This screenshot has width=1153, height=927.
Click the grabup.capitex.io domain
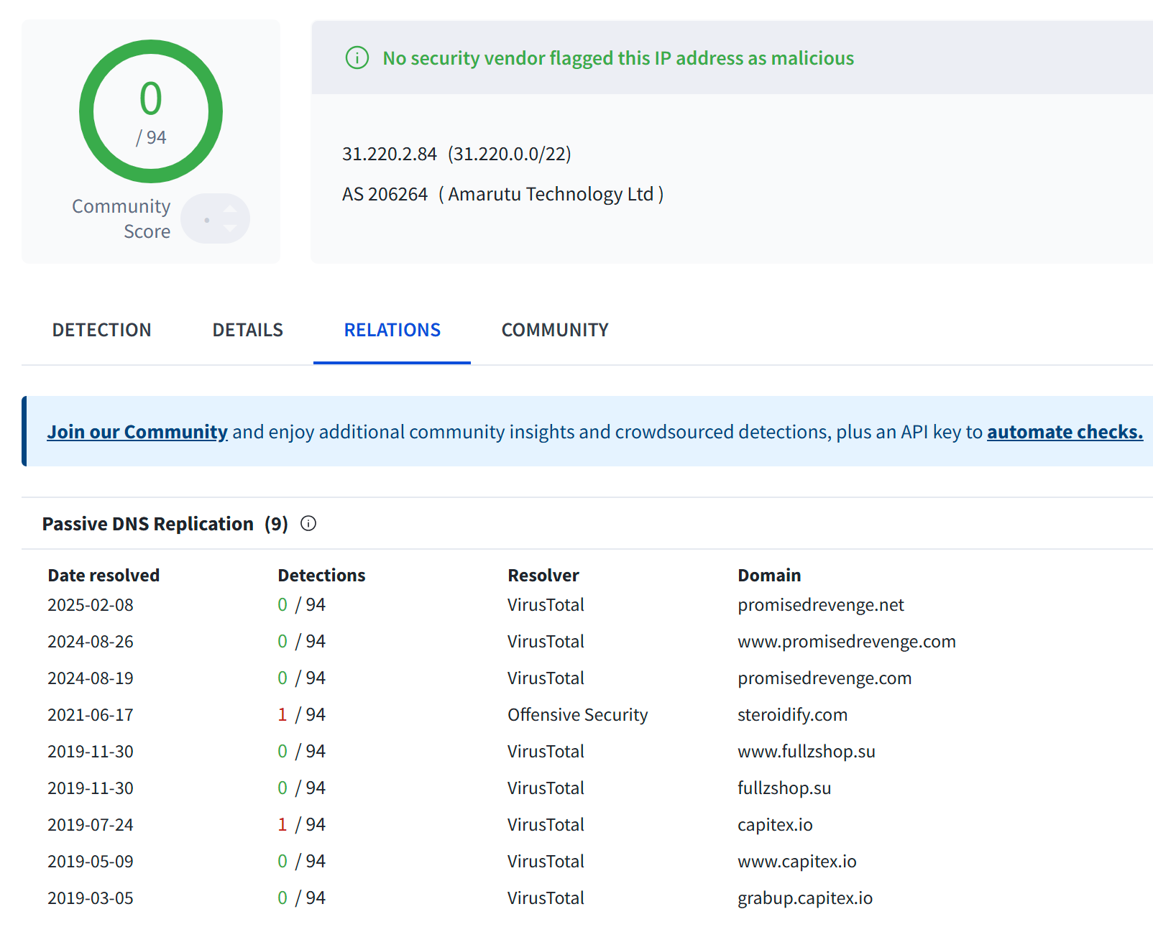[805, 898]
